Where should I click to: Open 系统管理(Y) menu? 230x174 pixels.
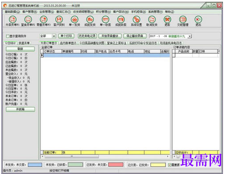click(156, 12)
